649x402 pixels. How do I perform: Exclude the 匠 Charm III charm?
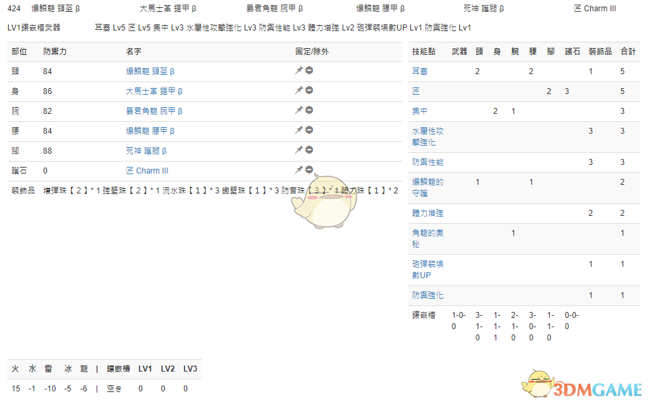click(x=309, y=170)
